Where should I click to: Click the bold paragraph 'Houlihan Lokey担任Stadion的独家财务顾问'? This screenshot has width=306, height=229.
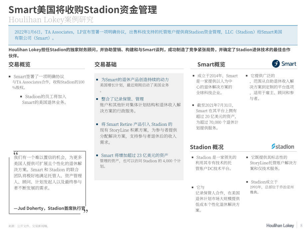click(149, 52)
